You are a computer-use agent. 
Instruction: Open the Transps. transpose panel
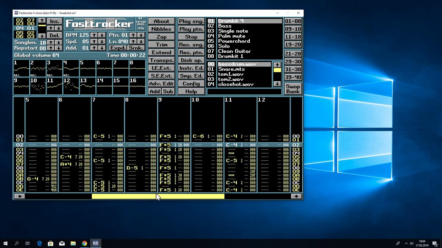click(161, 60)
